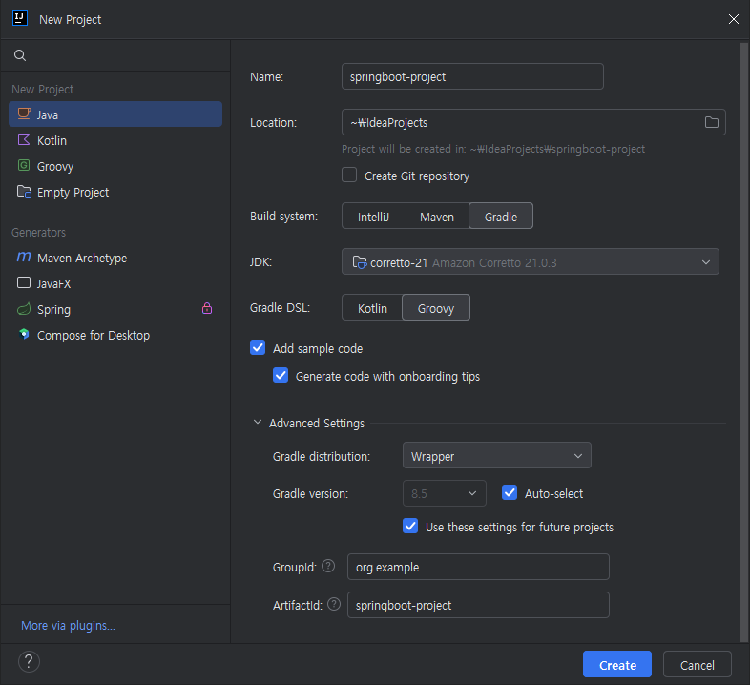Open the Help question mark button
This screenshot has width=750, height=685.
(29, 662)
